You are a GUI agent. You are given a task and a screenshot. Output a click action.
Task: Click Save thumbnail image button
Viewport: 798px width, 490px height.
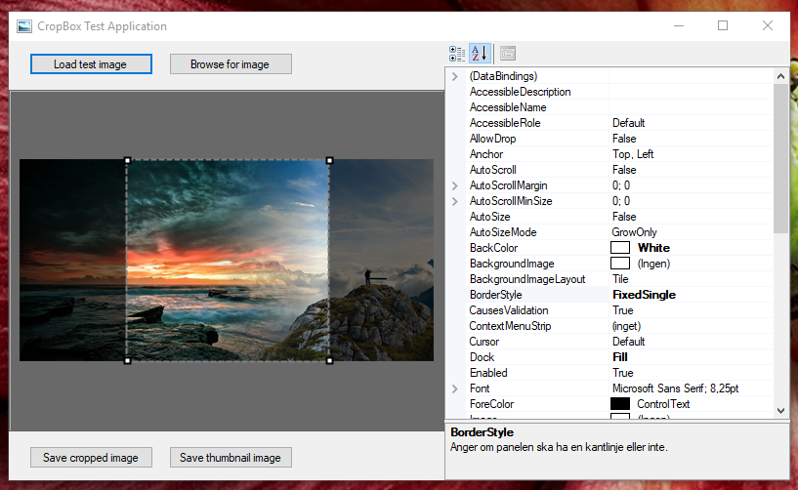[231, 458]
